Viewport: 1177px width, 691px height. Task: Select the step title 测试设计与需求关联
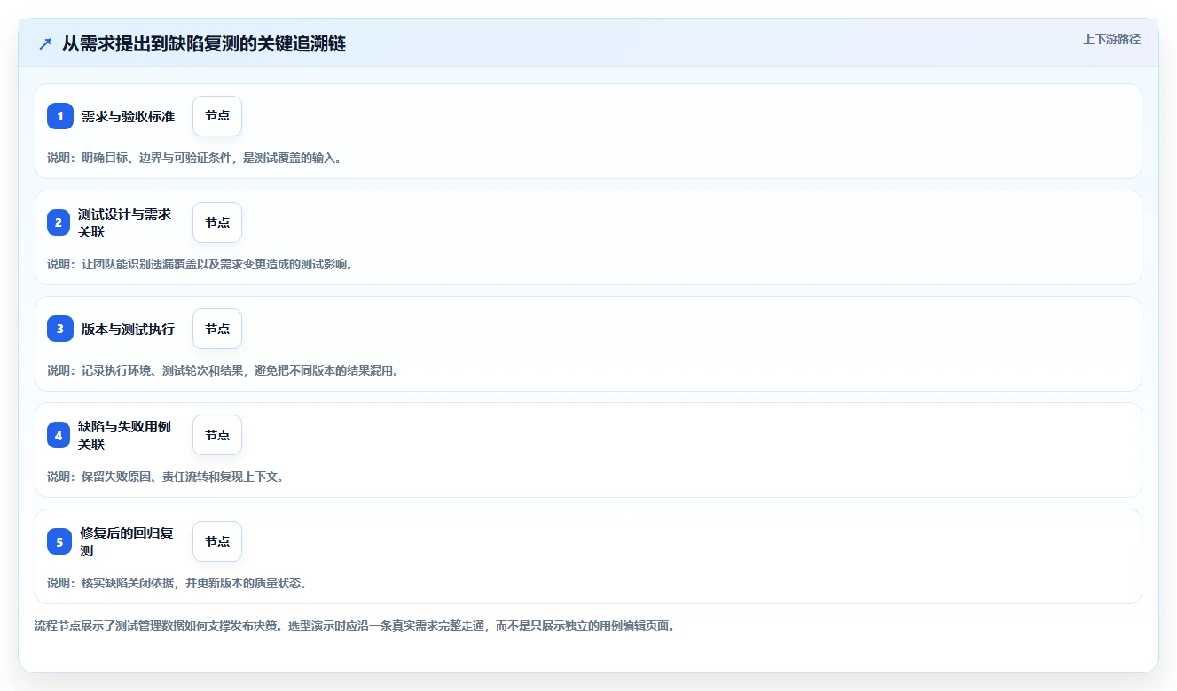pos(124,222)
